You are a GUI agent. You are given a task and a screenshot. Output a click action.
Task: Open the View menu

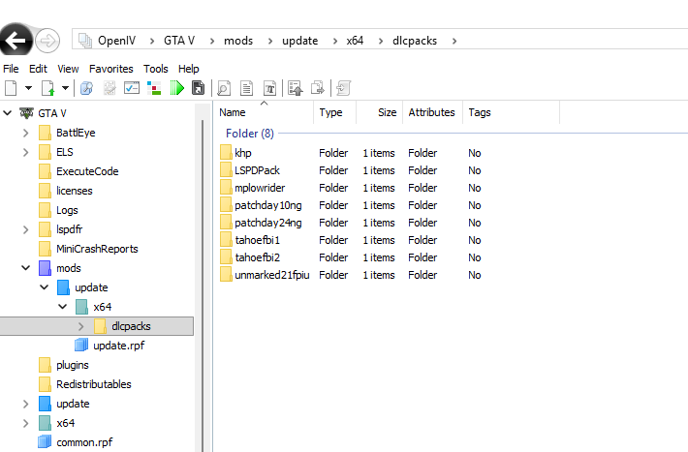click(68, 69)
